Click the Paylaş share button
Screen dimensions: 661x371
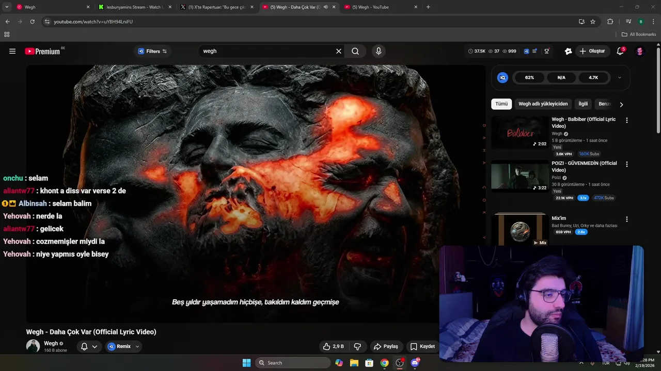pos(386,346)
